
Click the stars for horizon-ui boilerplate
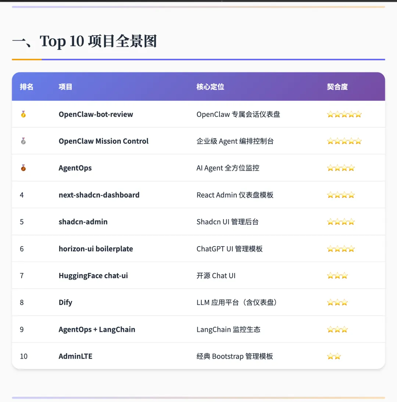tap(341, 249)
